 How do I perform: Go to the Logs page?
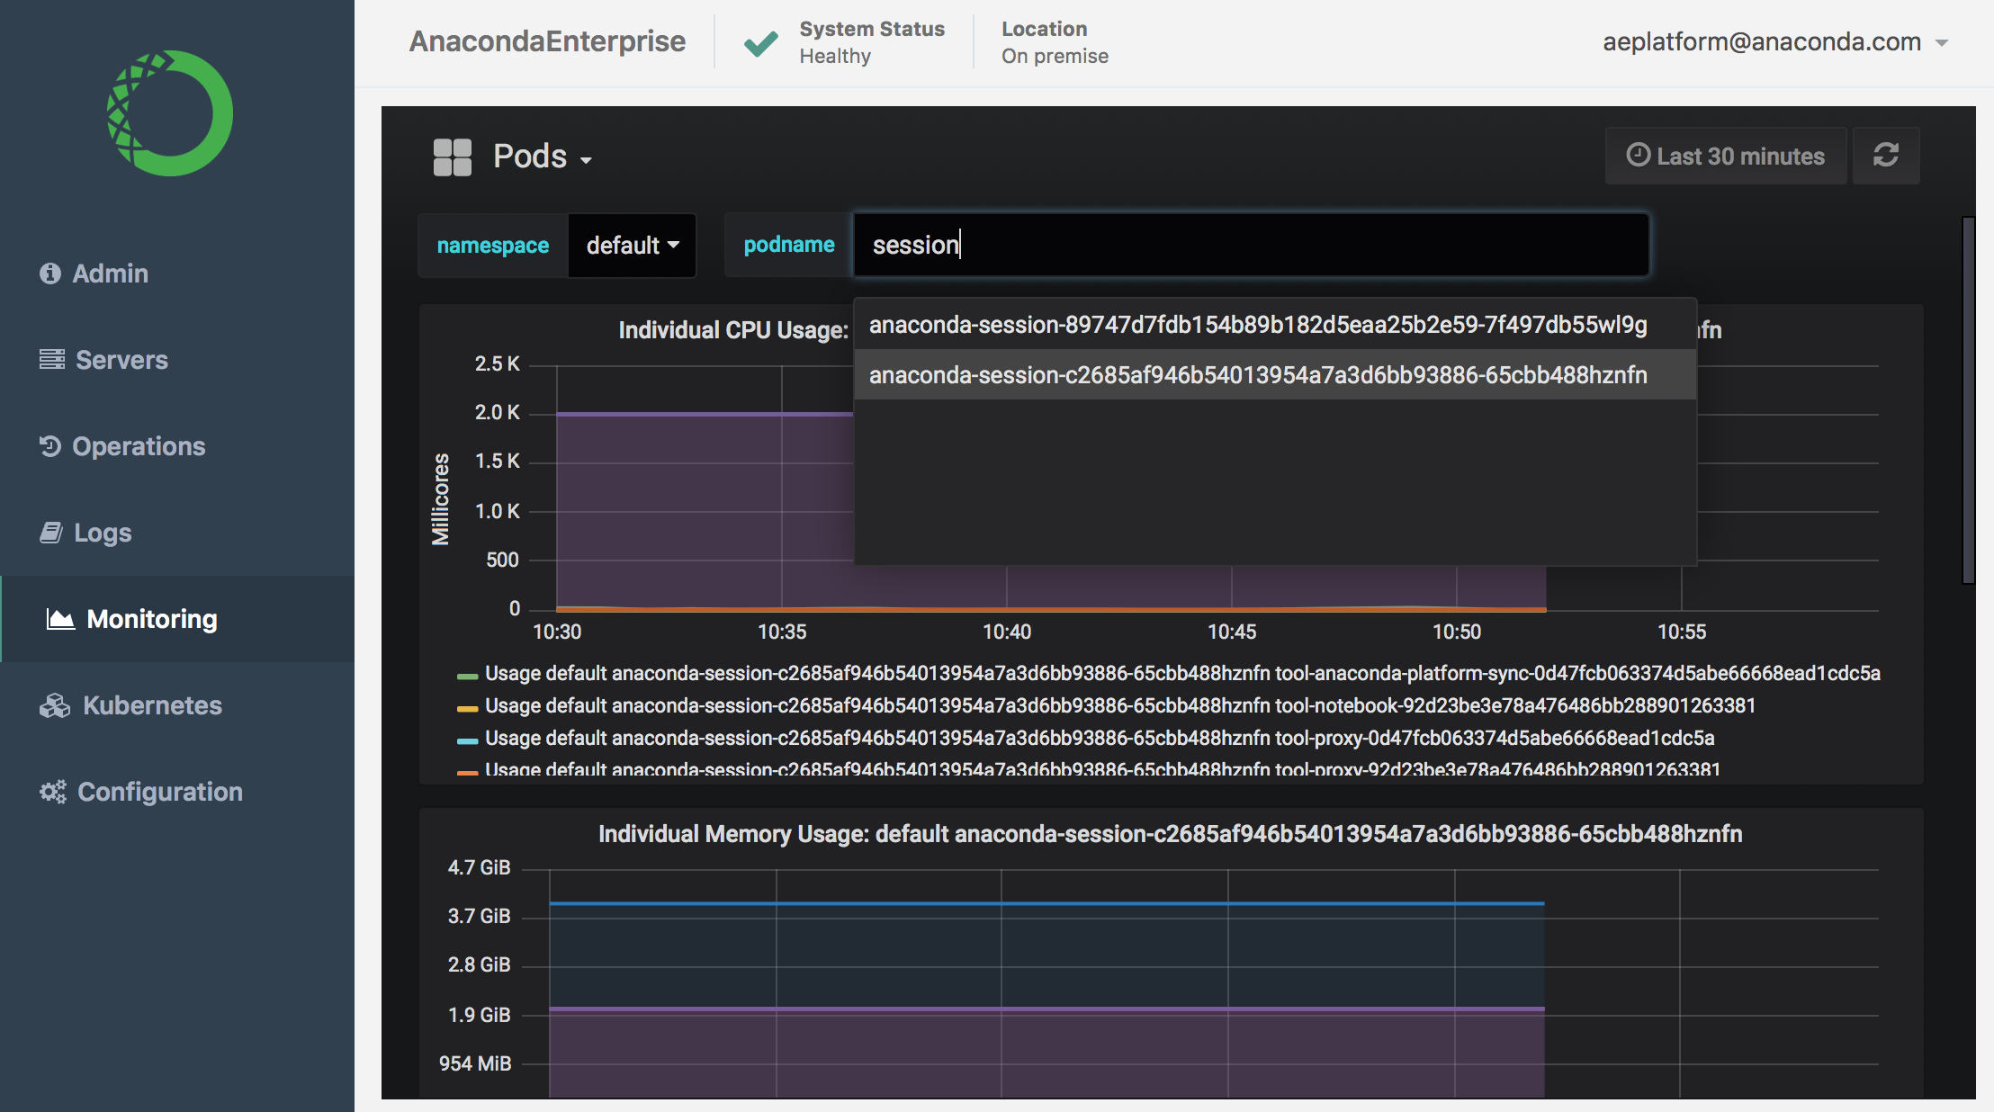(102, 533)
